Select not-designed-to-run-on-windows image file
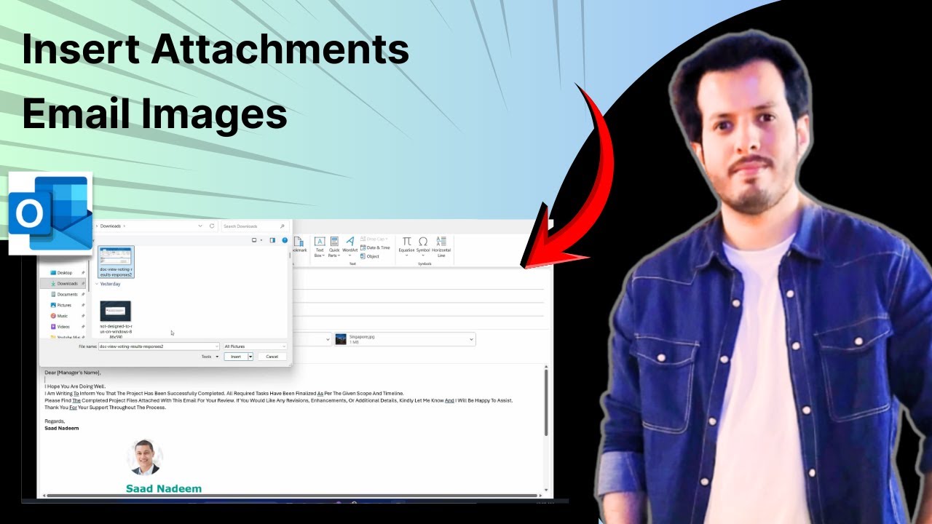 [x=116, y=320]
